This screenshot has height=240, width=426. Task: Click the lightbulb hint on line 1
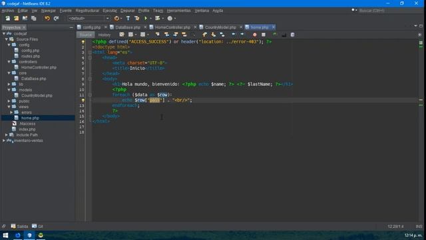tap(83, 42)
